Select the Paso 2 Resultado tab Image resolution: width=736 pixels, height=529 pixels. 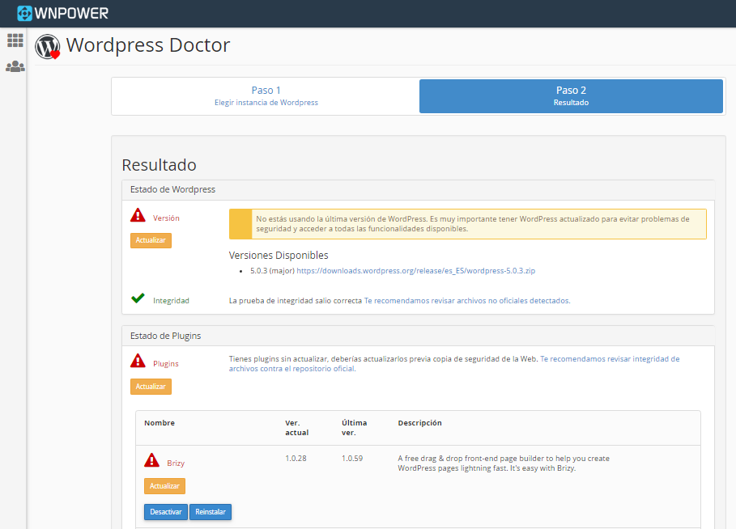coord(571,96)
